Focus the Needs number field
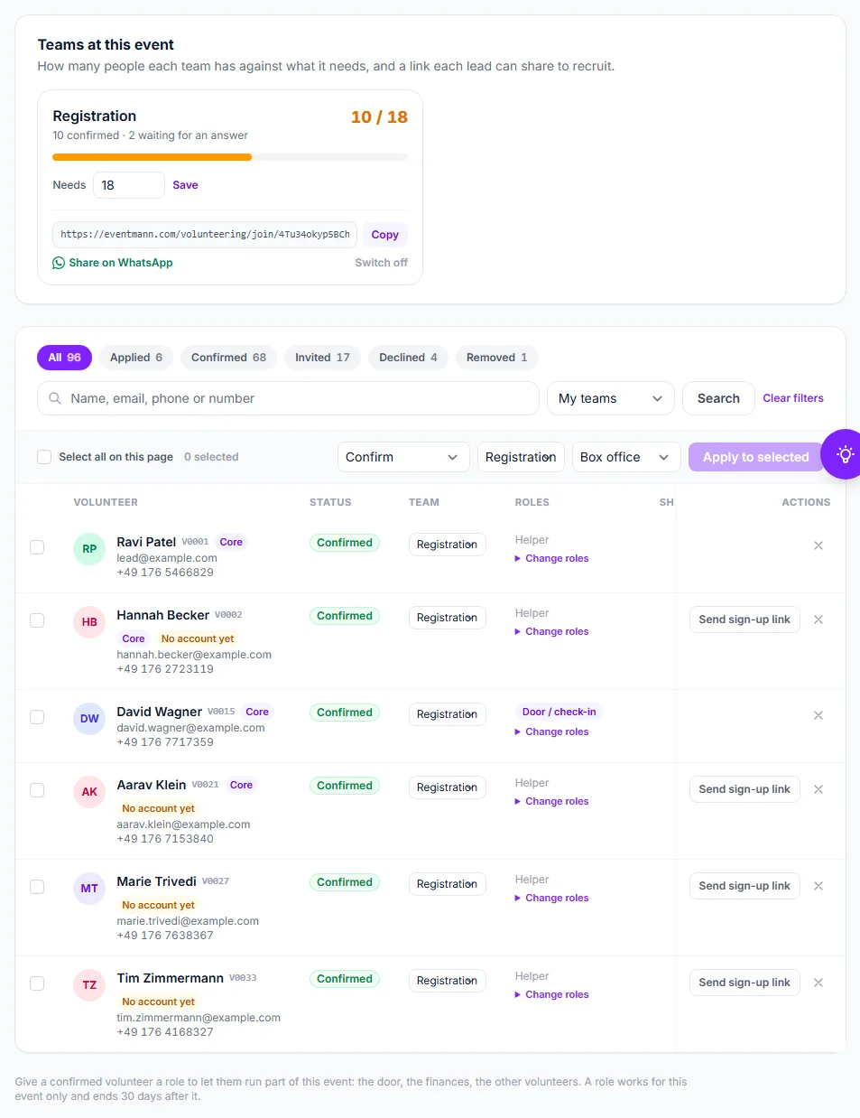The image size is (860, 1118). [x=129, y=185]
